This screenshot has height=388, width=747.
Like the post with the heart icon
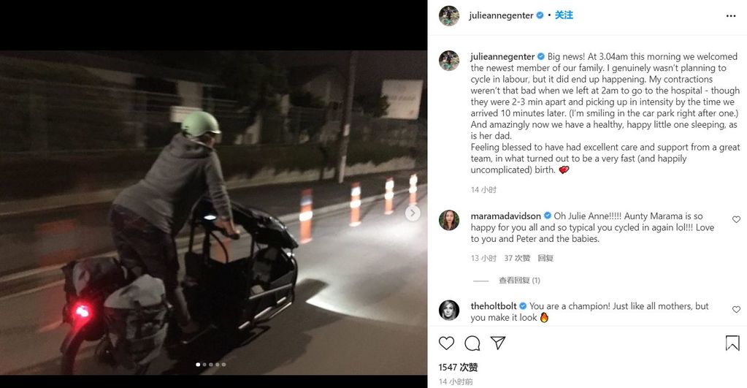point(446,343)
